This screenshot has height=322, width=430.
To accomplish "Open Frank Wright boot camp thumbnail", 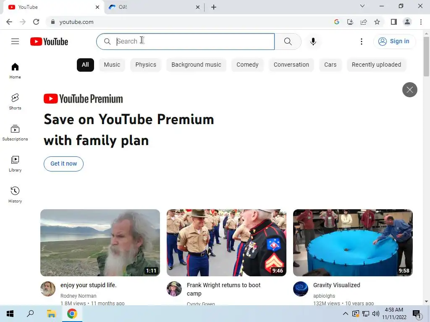I will [226, 243].
